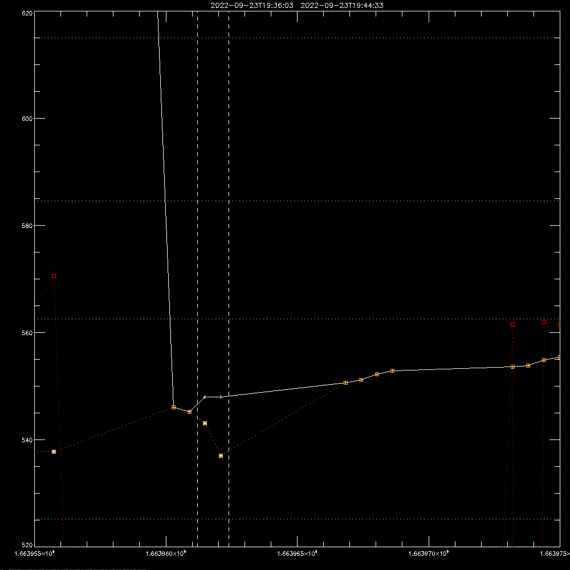Click the 1.663955×10⁹ x-axis label
This screenshot has height=570, width=570.
tap(35, 553)
